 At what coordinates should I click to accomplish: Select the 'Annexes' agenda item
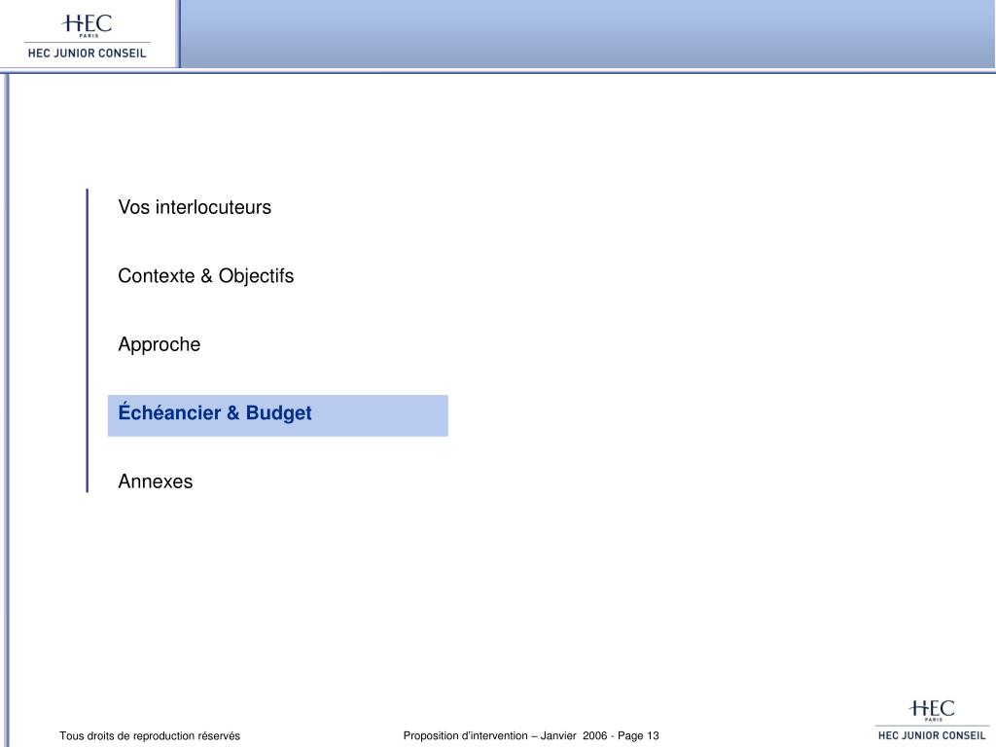click(x=155, y=481)
